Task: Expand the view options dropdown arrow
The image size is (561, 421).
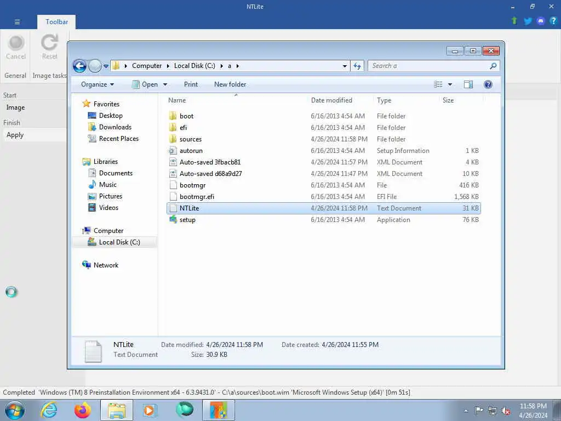Action: coord(450,84)
